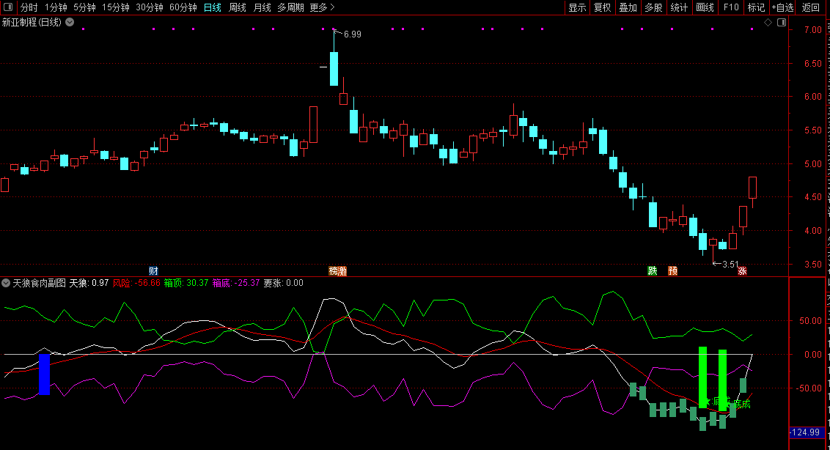830x450 pixels.
Task: Switch to 分时 intraday view
Action: point(29,7)
